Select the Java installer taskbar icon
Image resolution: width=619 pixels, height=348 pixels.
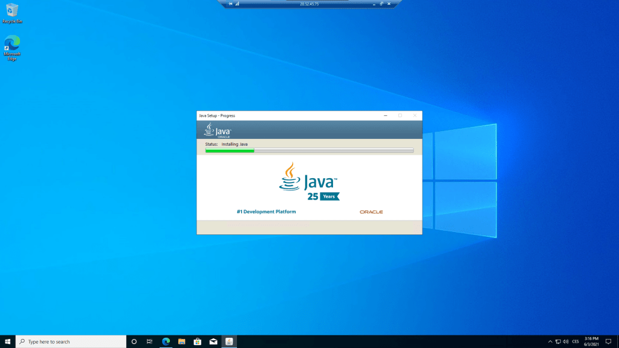click(229, 341)
